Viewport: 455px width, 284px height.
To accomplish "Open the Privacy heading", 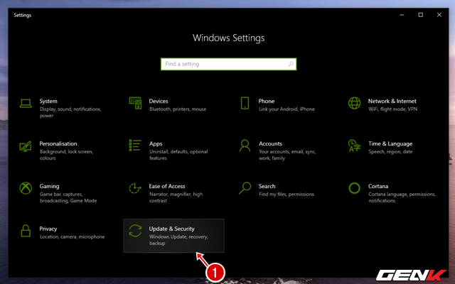I will (48, 229).
